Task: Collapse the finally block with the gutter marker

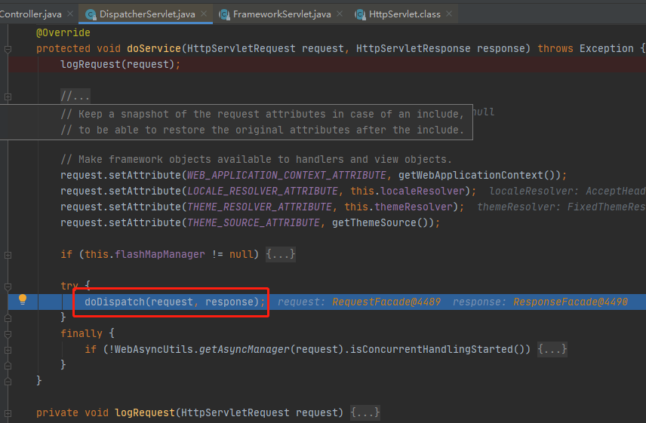Action: pyautogui.click(x=8, y=334)
